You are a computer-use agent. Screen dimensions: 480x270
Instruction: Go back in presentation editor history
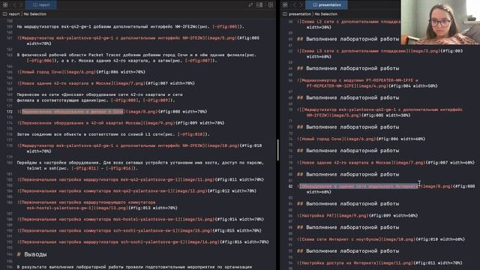(294, 4)
